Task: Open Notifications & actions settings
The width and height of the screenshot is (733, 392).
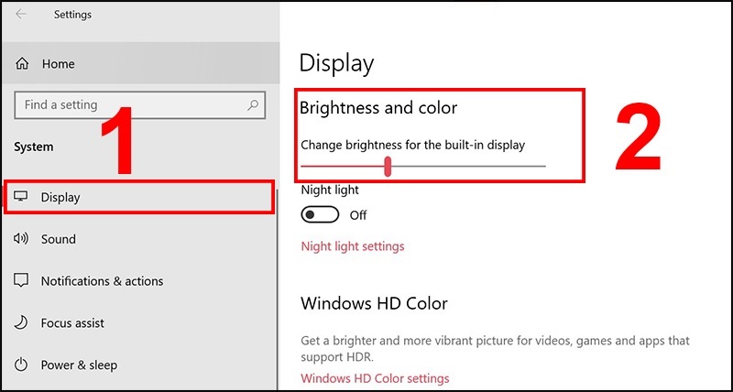Action: [x=138, y=281]
